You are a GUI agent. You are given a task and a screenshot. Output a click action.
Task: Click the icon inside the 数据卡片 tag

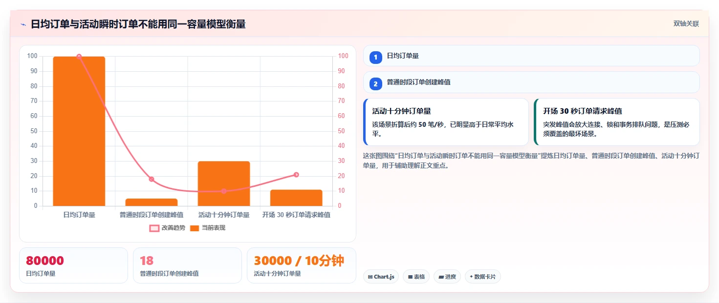click(471, 277)
